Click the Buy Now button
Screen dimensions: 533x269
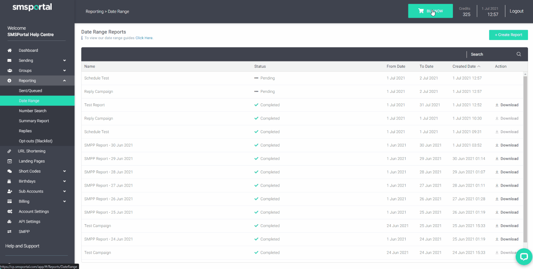click(430, 11)
